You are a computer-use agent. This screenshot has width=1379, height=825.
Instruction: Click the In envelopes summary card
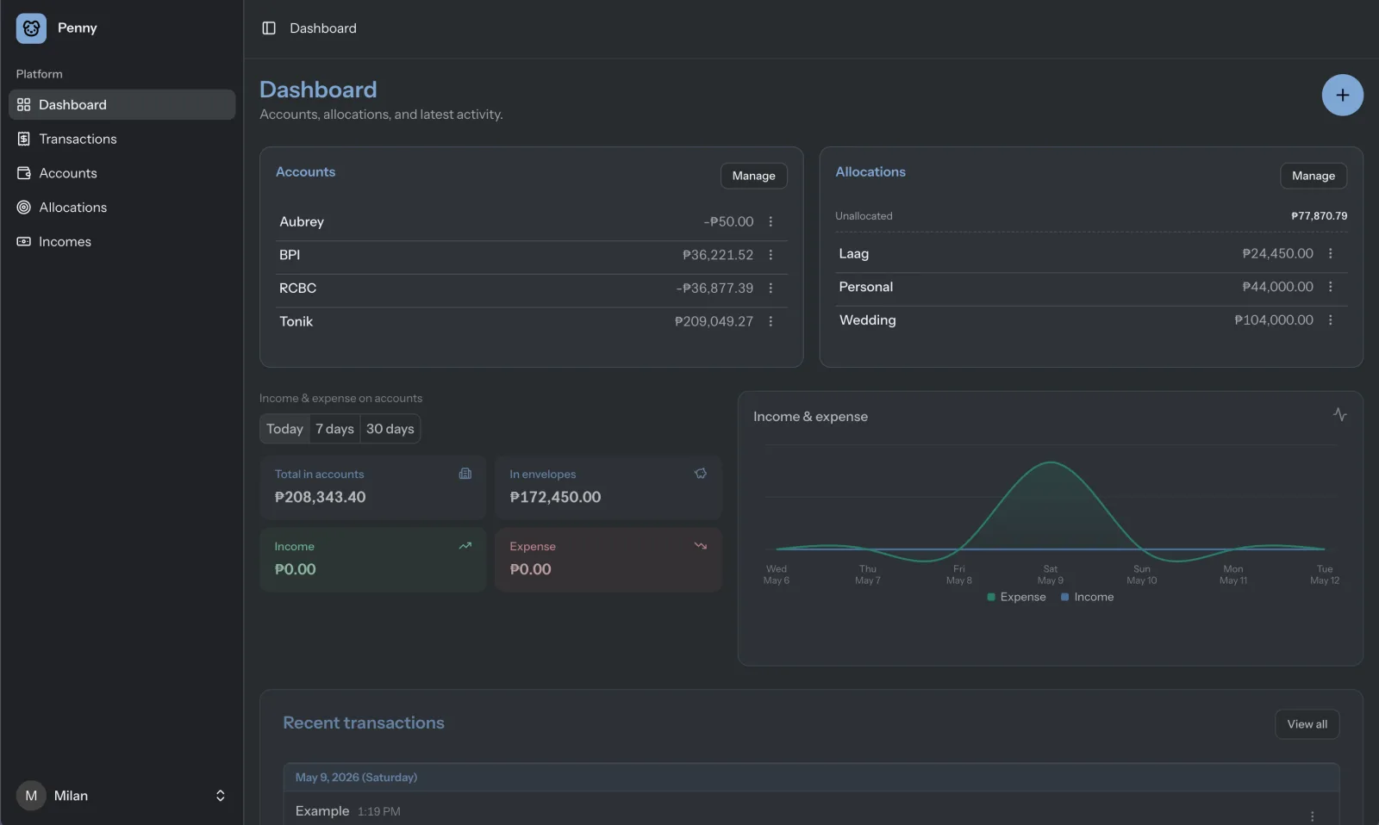point(608,487)
